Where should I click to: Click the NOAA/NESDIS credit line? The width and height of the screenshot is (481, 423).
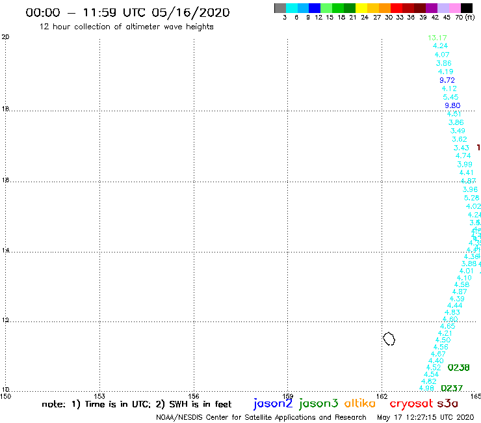(261, 418)
